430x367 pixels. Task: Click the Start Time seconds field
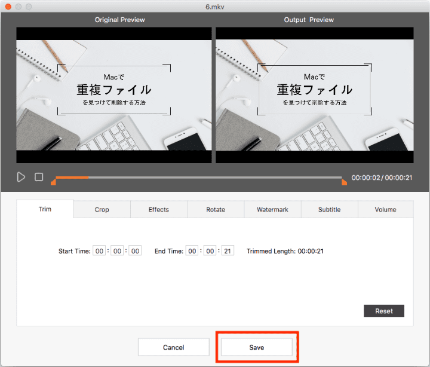pyautogui.click(x=135, y=251)
